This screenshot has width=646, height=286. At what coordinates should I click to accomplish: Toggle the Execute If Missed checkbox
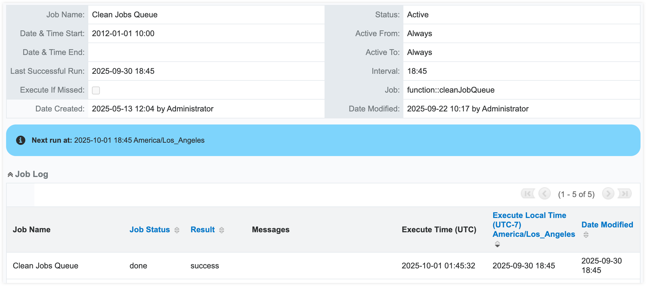click(x=96, y=90)
